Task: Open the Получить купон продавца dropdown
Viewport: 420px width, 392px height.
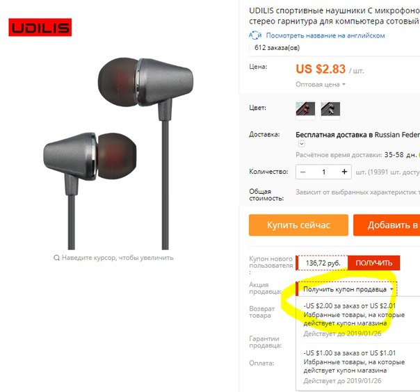Action: click(x=347, y=289)
